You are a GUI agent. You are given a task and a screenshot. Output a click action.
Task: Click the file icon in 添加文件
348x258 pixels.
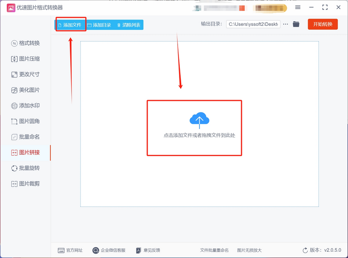60,25
